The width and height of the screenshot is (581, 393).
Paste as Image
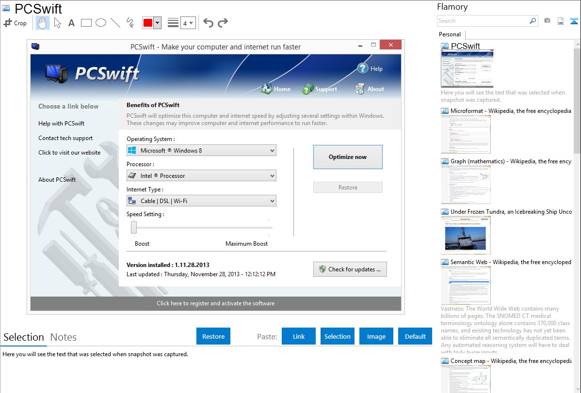point(376,336)
